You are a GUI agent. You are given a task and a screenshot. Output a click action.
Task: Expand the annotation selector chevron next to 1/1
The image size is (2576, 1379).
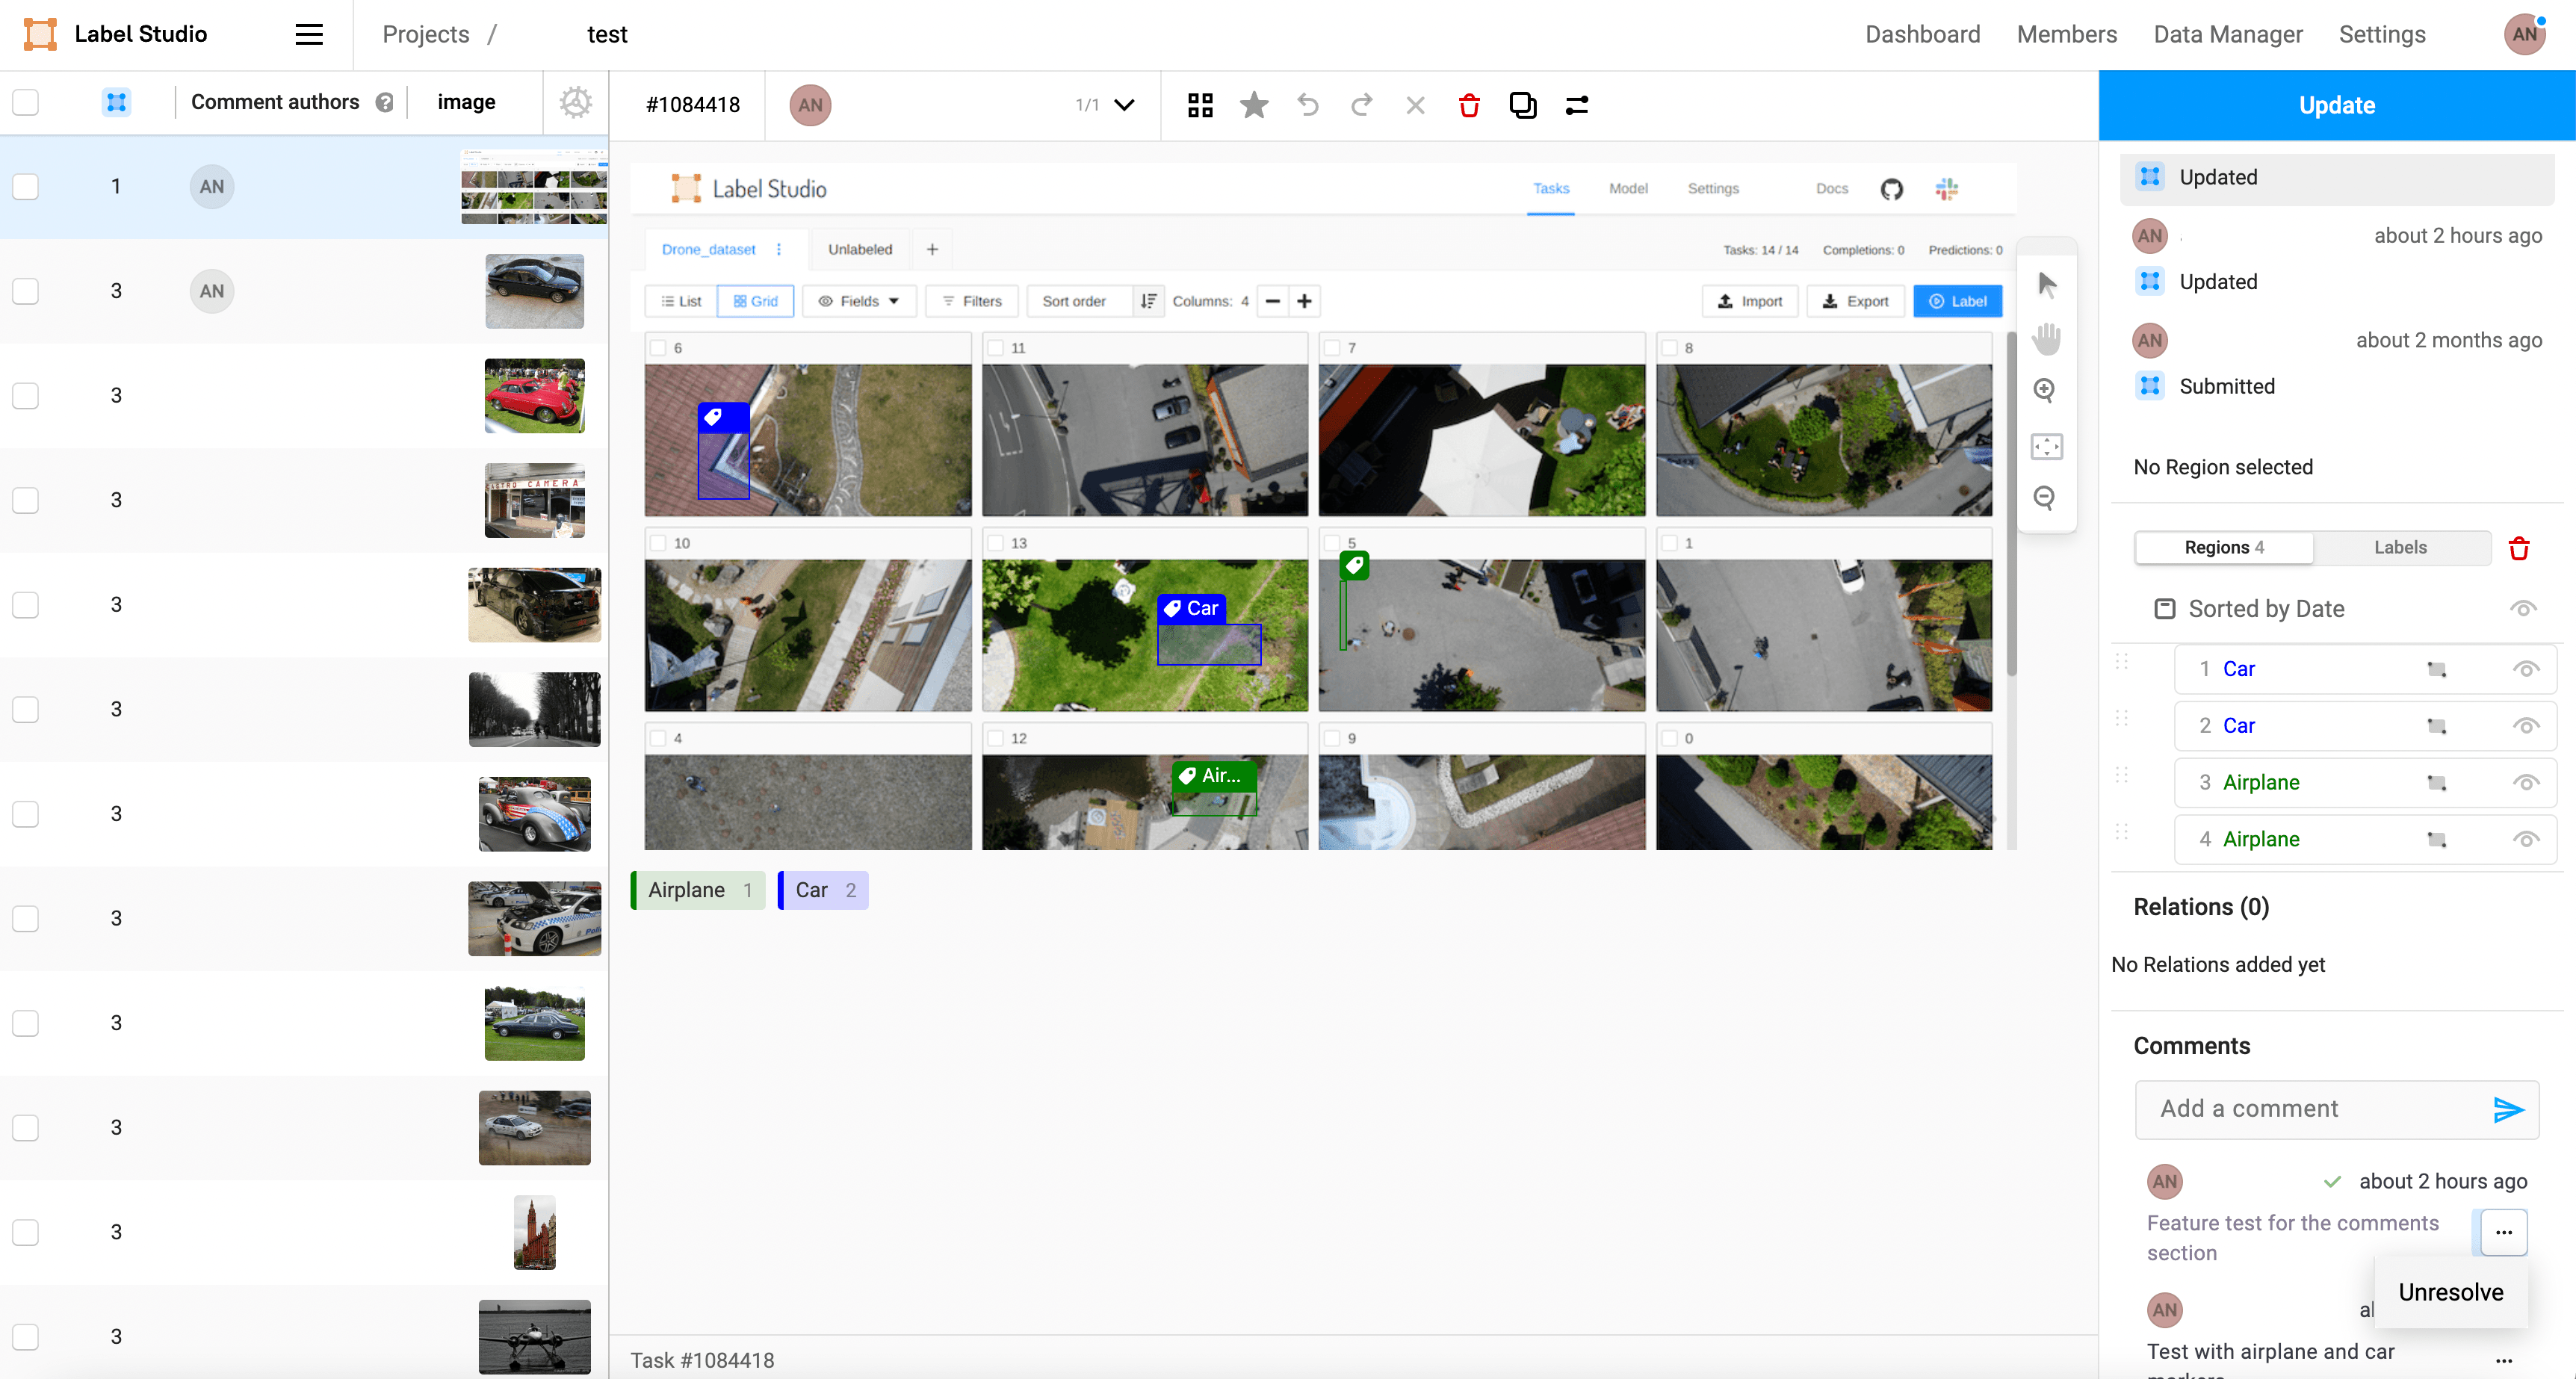[1124, 105]
